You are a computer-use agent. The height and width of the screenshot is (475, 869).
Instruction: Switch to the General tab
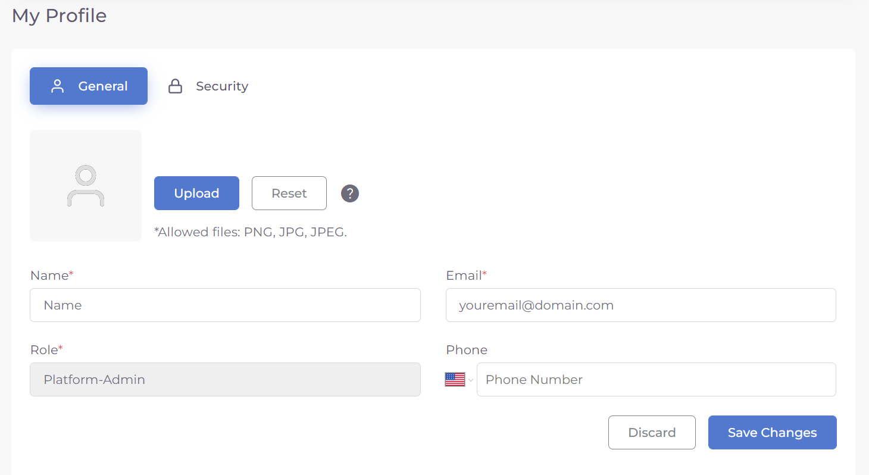(x=89, y=86)
